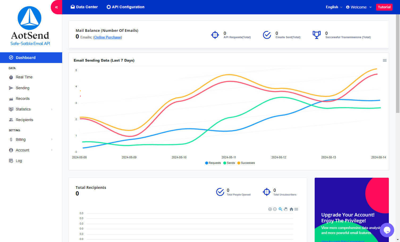Click the page vertical scrollbar

[x=398, y=64]
